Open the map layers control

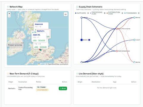[x=66, y=14]
